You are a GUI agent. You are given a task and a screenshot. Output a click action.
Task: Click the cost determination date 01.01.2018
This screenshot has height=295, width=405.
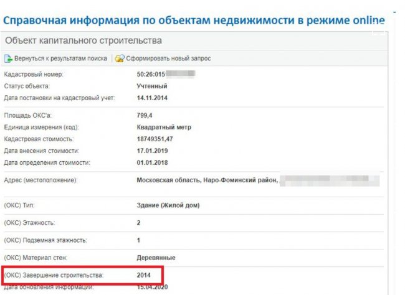pyautogui.click(x=152, y=162)
